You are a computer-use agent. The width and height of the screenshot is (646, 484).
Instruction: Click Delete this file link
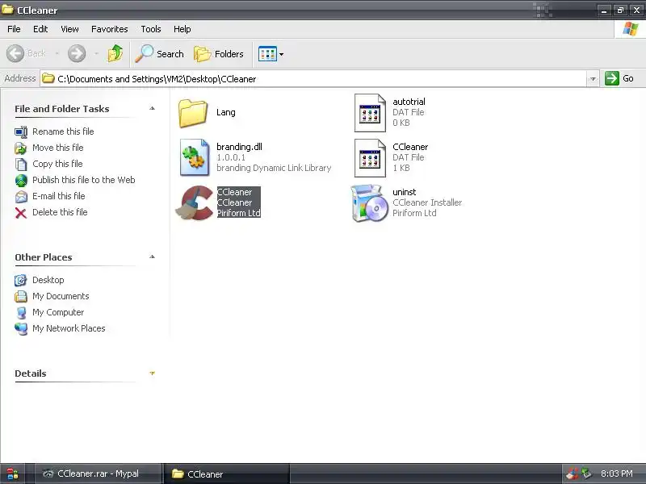(60, 212)
